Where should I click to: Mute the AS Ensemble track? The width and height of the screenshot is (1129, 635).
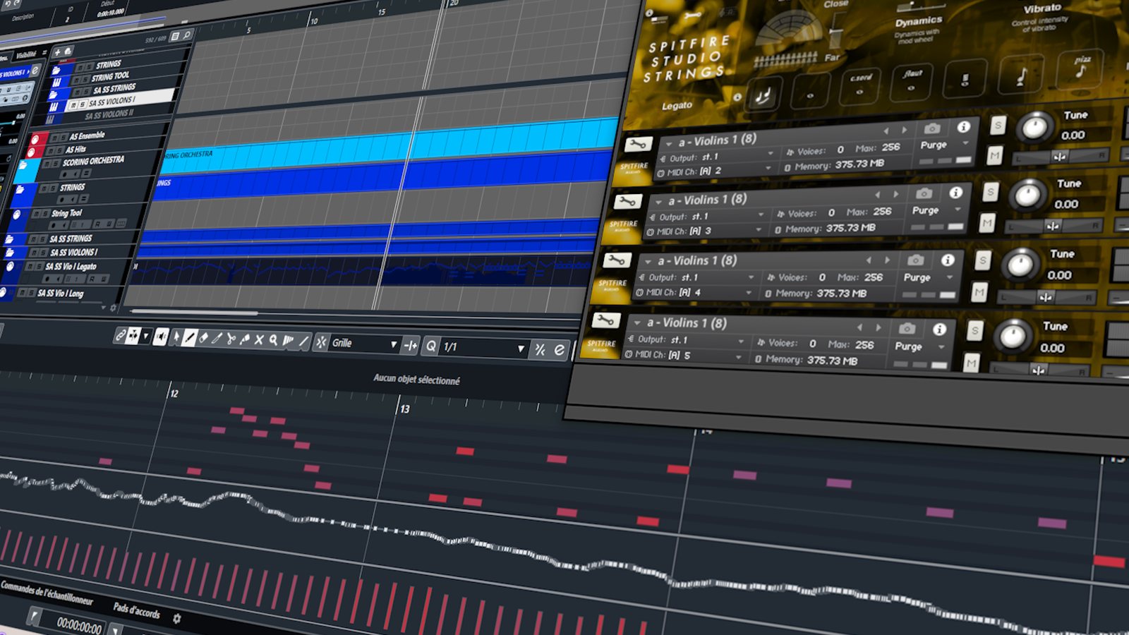click(54, 138)
